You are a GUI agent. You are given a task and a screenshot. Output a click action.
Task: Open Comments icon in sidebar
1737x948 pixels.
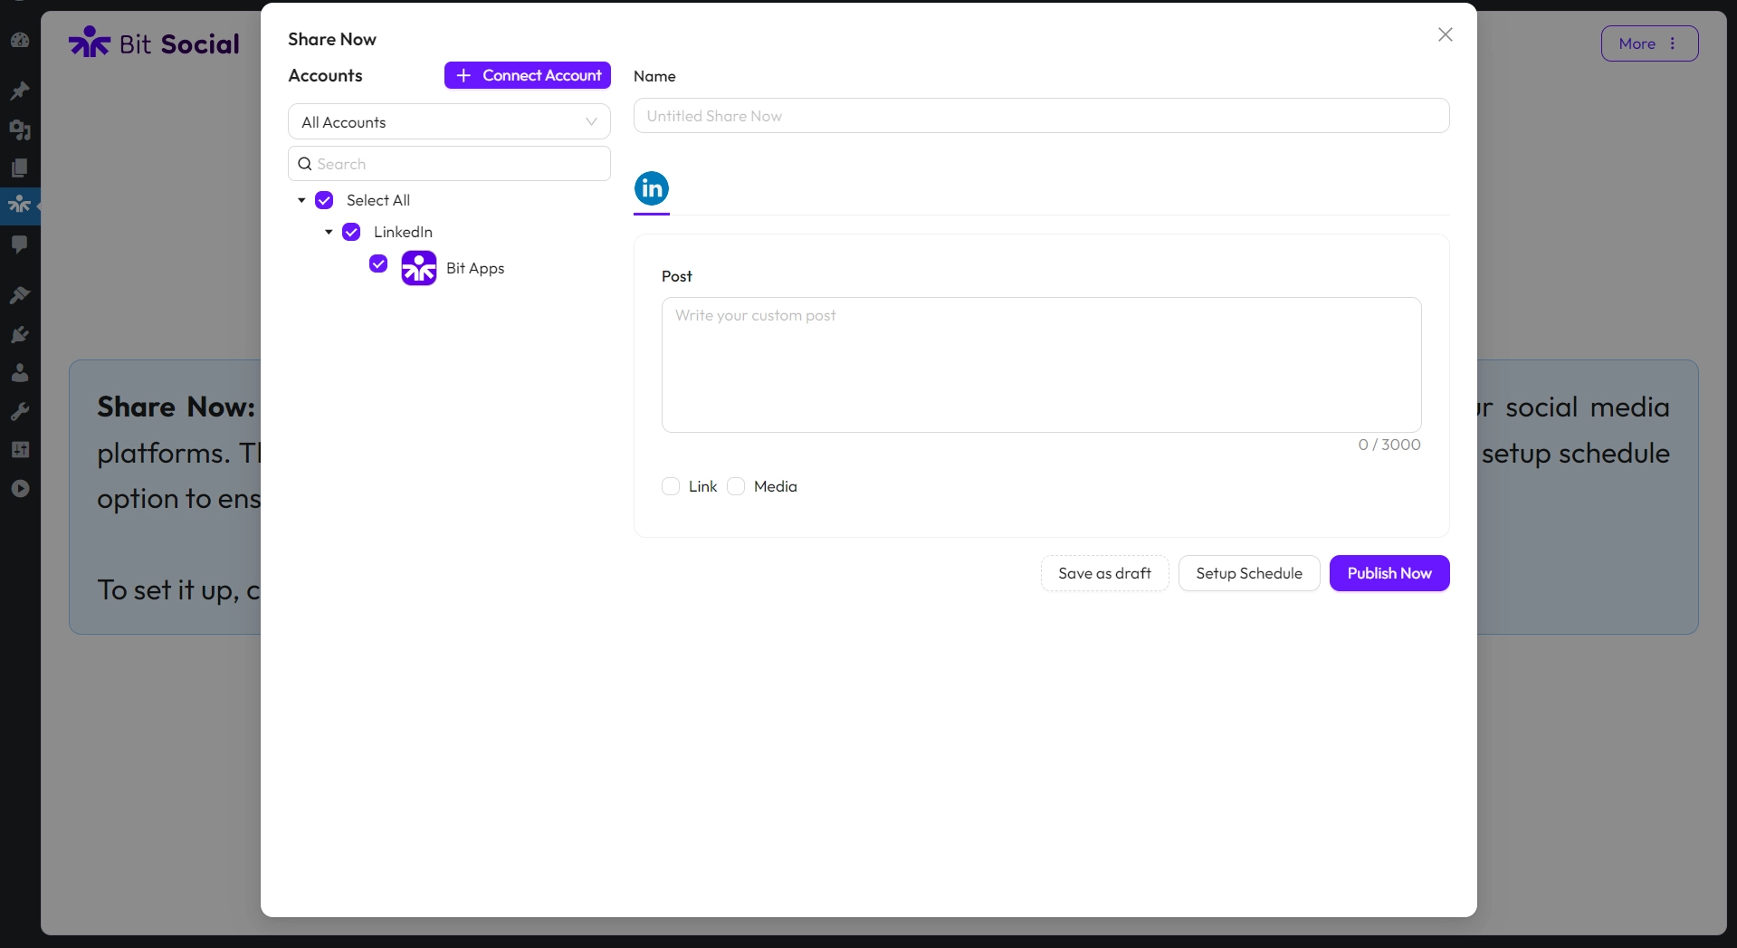[x=20, y=244]
